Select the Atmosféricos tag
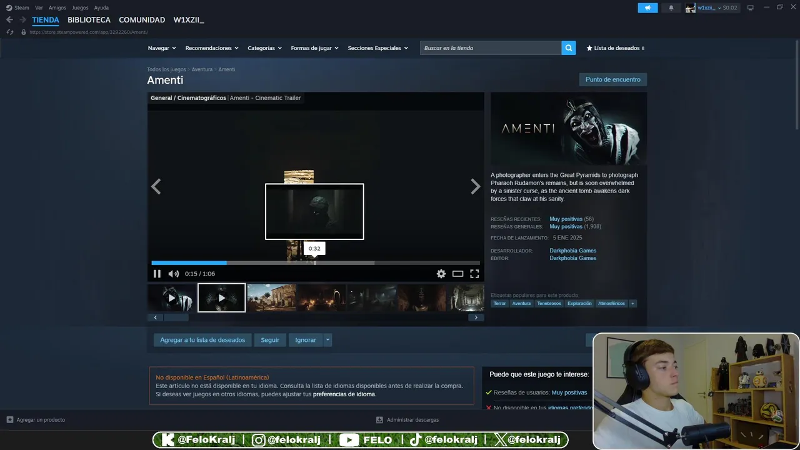Image resolution: width=800 pixels, height=450 pixels. tap(611, 304)
